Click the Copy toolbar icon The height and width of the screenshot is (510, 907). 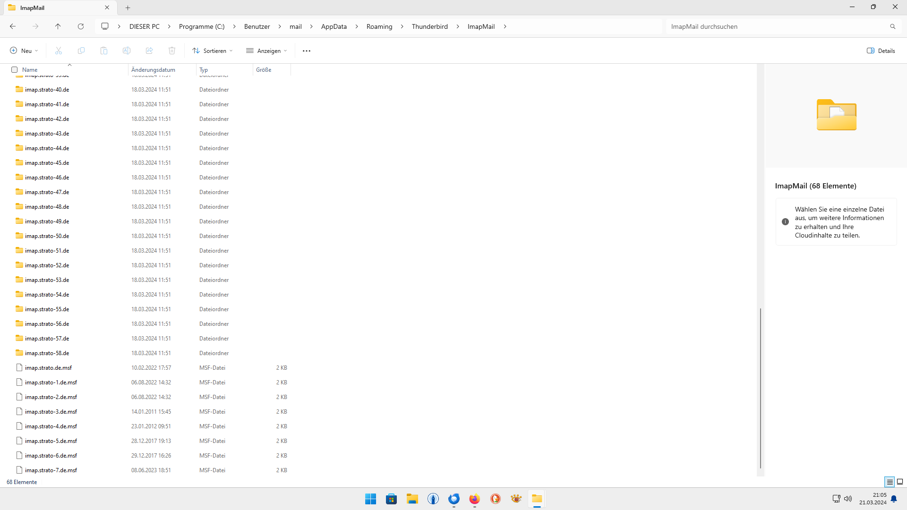(x=81, y=51)
